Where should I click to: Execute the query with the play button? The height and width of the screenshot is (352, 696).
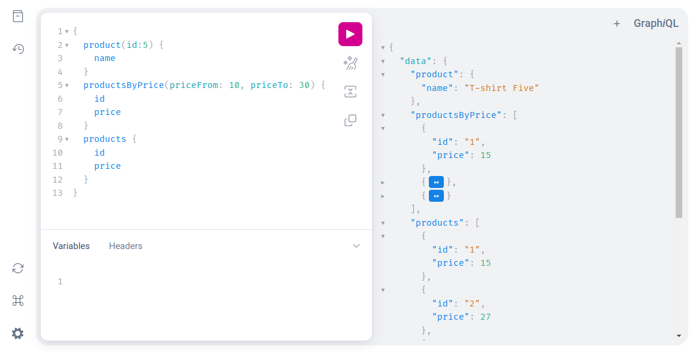350,34
